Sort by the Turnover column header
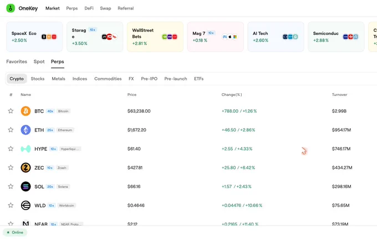 (x=339, y=95)
